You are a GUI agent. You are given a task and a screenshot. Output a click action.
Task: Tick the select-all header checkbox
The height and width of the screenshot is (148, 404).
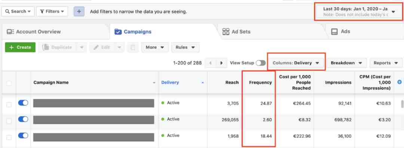click(9, 83)
